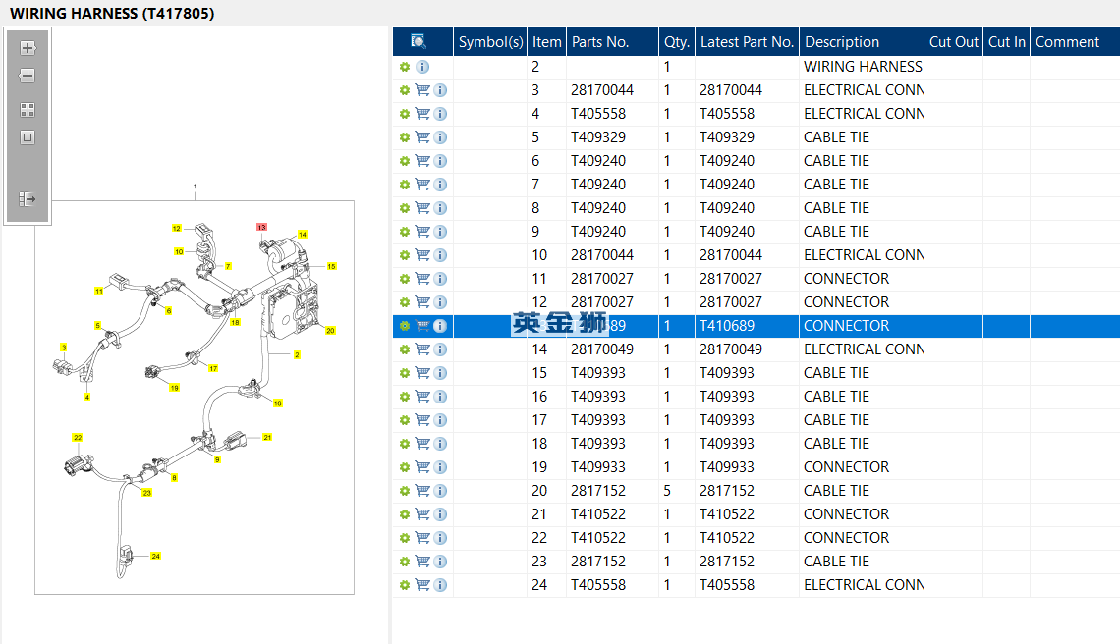Open info icon for item 24 row

pos(440,585)
